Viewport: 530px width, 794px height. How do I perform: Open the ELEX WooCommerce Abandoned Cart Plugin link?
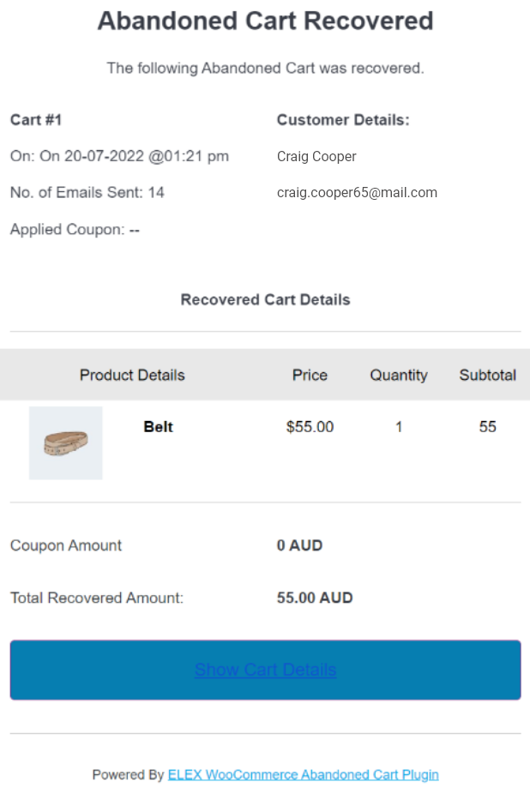click(x=303, y=775)
